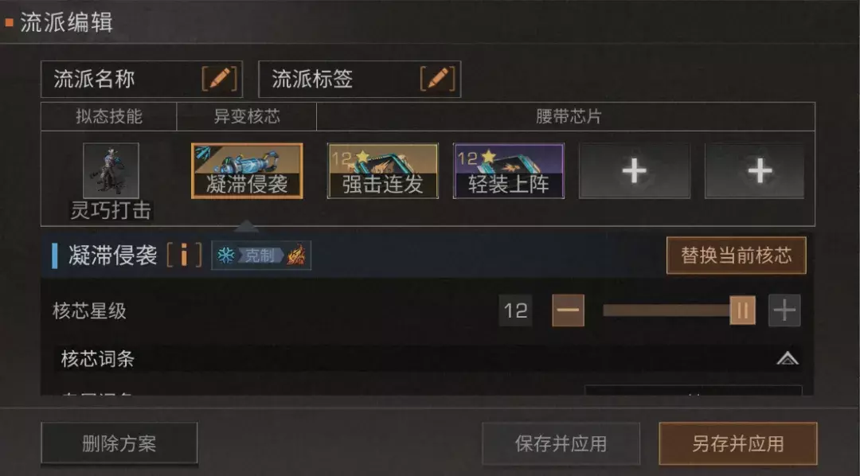Select the 凝滞侵袭 mutation core icon
This screenshot has width=860, height=476.
pos(247,170)
